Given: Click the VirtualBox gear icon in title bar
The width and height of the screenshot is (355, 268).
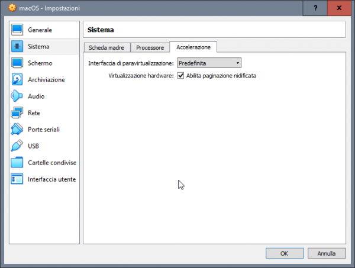Looking at the screenshot, I should (12, 8).
